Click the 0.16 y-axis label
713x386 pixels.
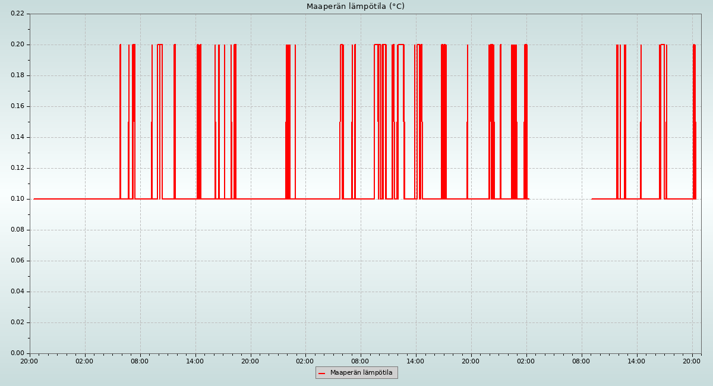(17, 106)
